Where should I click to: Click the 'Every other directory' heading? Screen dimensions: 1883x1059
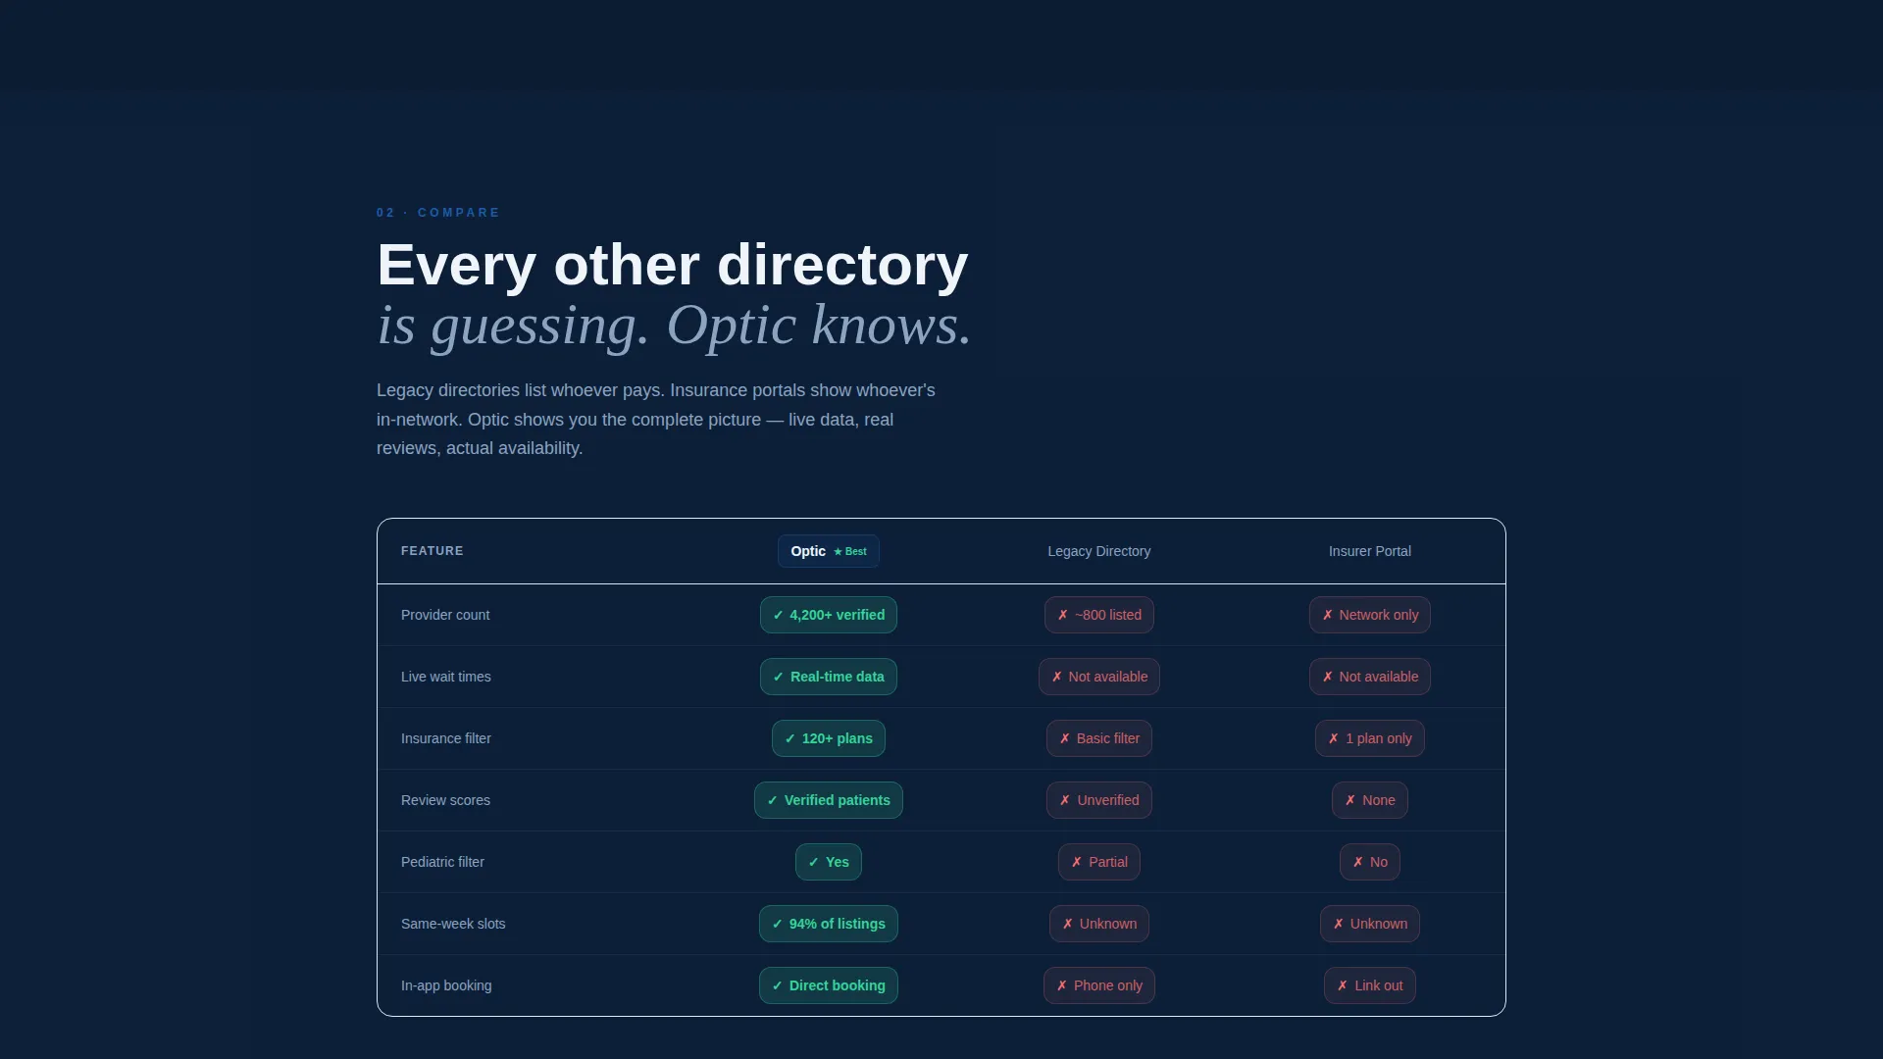tap(673, 265)
